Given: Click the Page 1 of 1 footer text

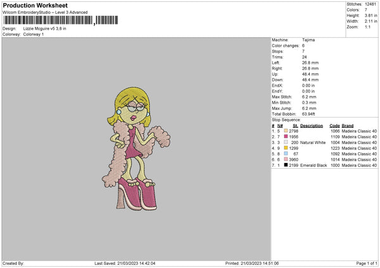Looking at the screenshot, I should tap(367, 263).
